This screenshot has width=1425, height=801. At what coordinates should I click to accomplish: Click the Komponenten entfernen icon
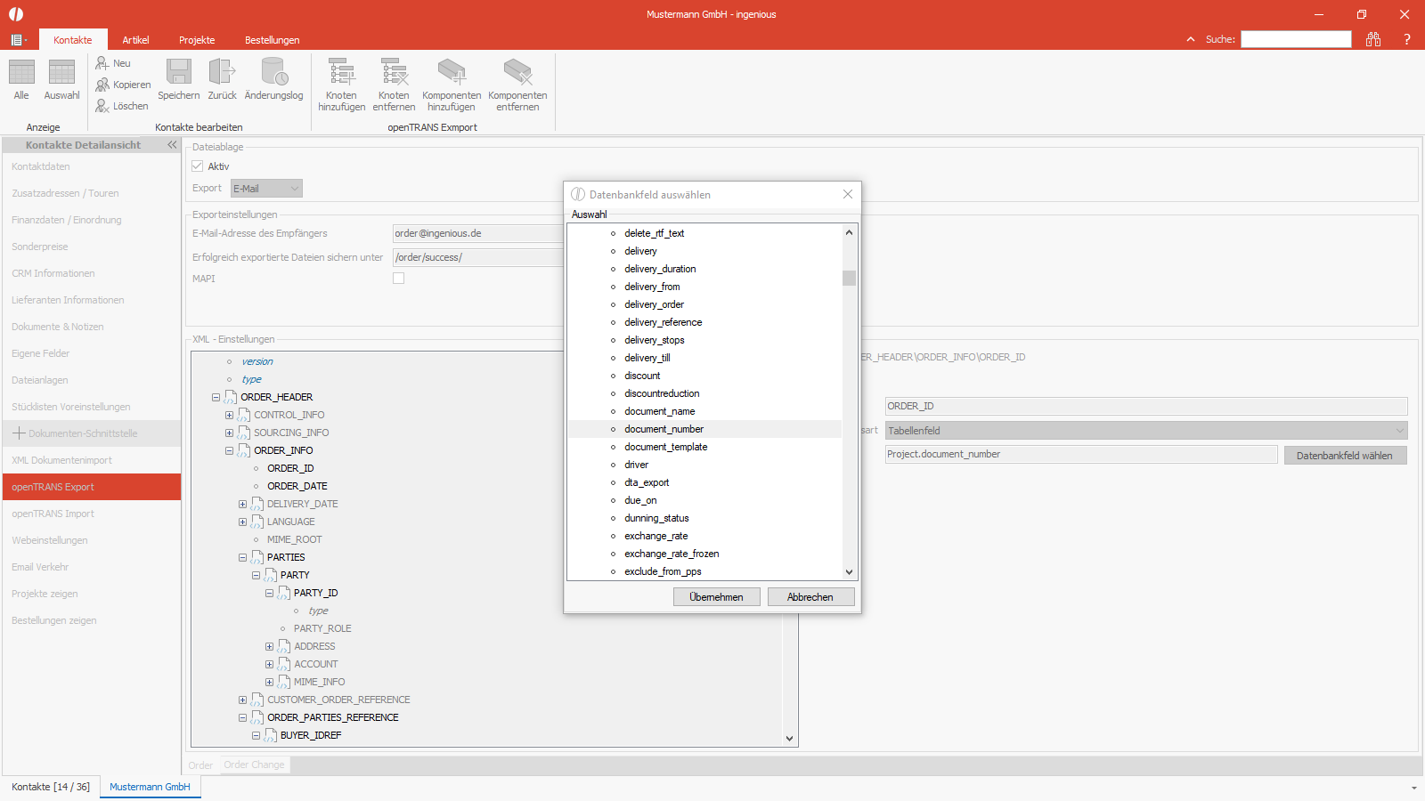[x=517, y=73]
